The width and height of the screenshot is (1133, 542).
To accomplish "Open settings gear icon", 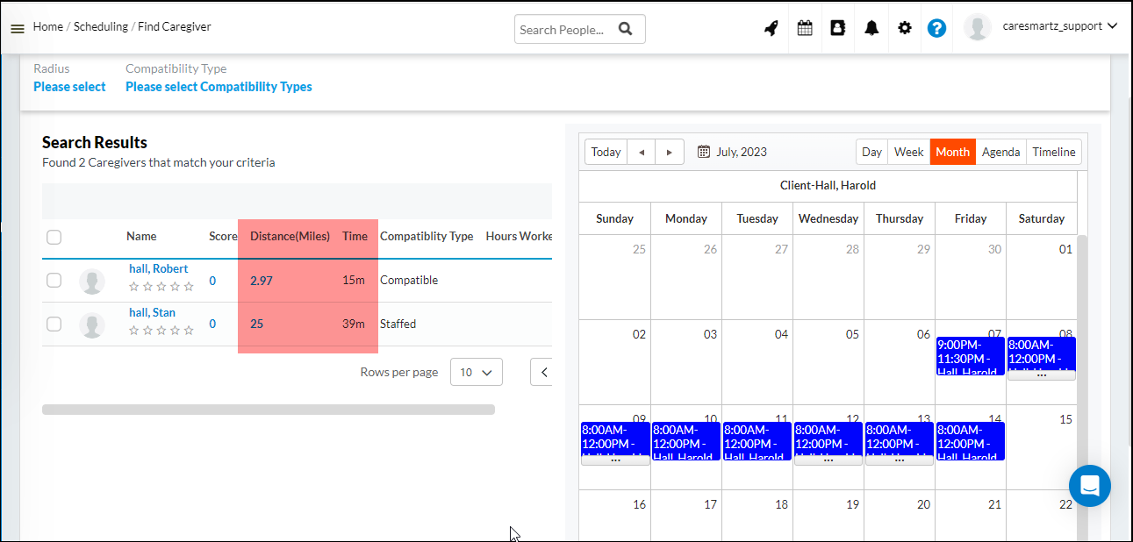I will [x=905, y=28].
